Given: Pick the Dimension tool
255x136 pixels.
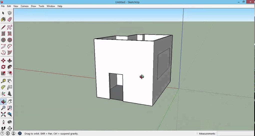Looking at the screenshot, I should click(x=9, y=81).
